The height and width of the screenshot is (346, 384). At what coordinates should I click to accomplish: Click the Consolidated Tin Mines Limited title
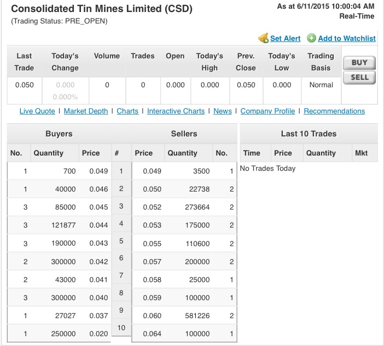102,9
